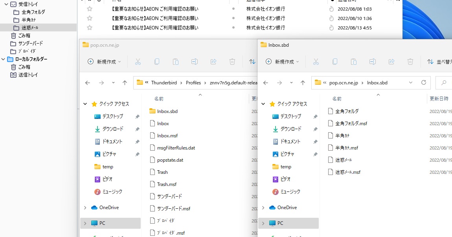452x237 pixels.
Task: Click the copy icon in Inbox.sbd window
Action: pos(335,62)
